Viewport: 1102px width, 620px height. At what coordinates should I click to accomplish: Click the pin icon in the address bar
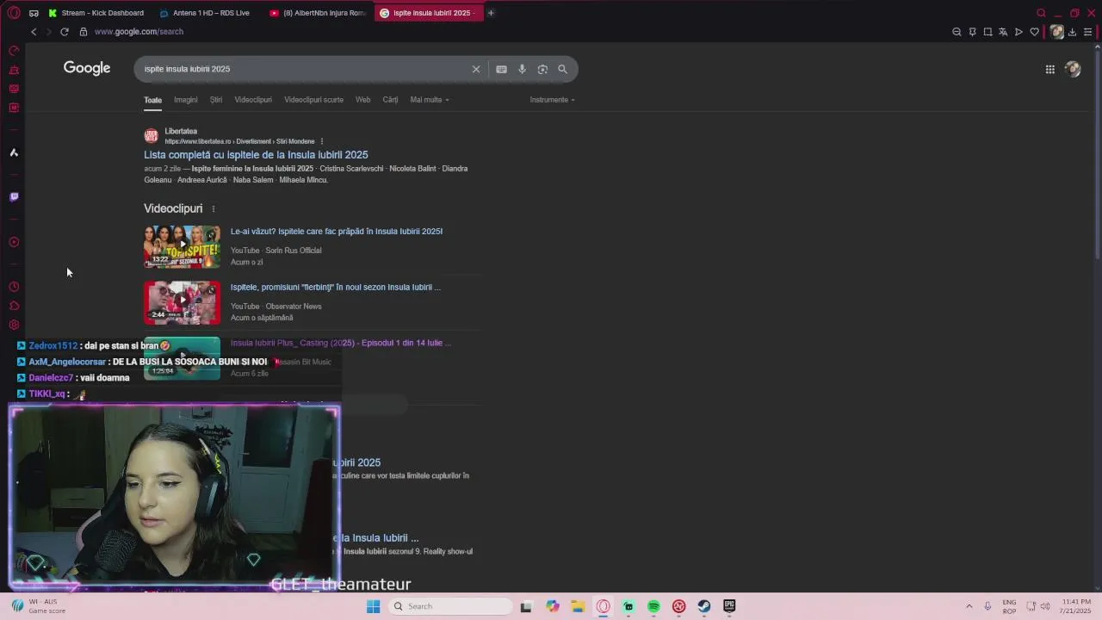click(972, 32)
